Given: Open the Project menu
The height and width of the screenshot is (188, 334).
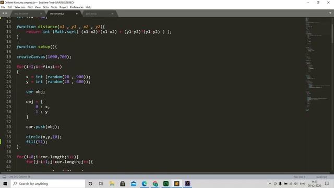Looking at the screenshot, I should (x=64, y=7).
